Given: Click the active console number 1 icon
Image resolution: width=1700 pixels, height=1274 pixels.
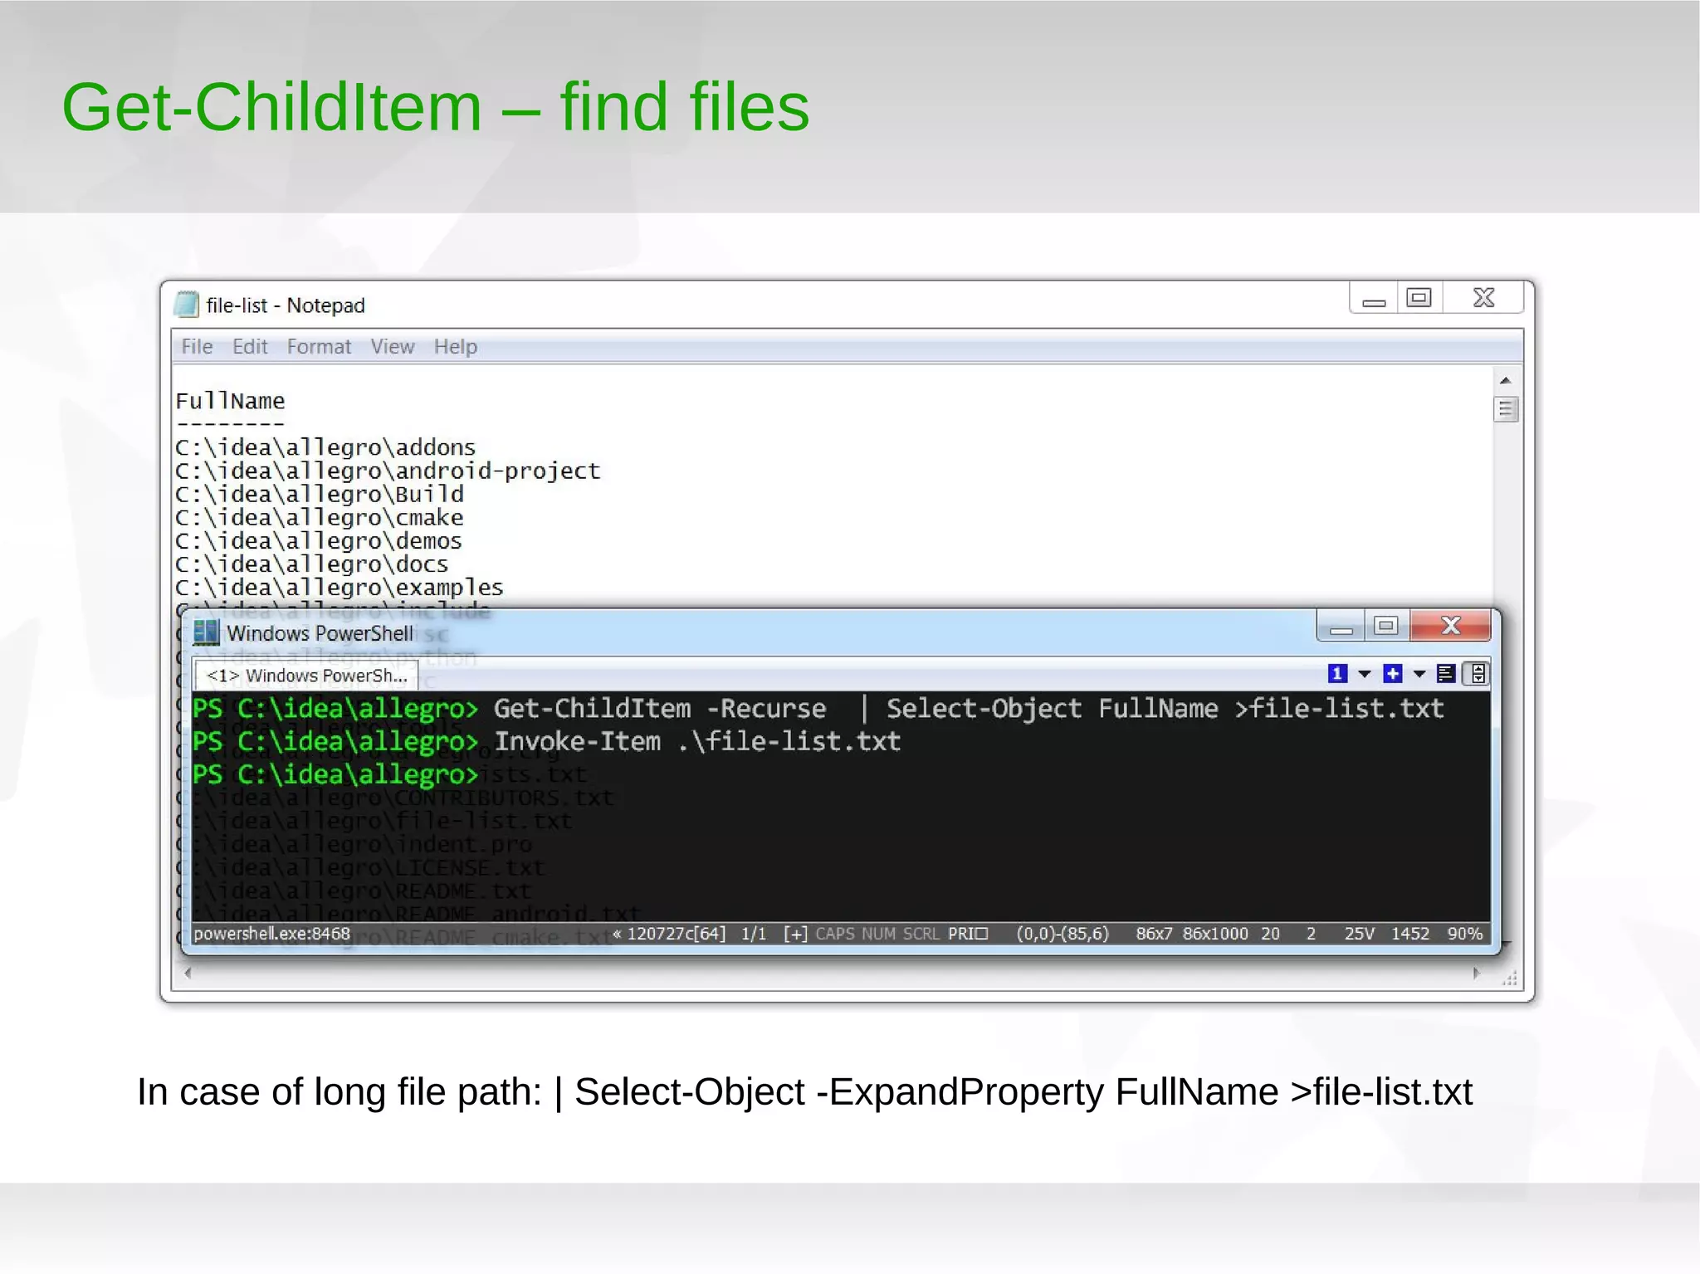Looking at the screenshot, I should tap(1336, 673).
